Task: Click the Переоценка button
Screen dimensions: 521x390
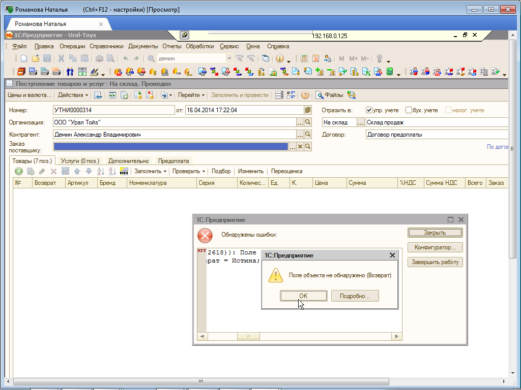Action: pos(286,171)
